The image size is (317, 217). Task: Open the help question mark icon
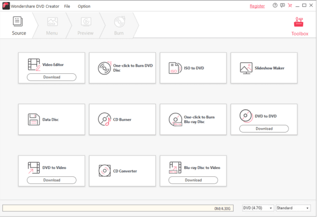coord(275,5)
